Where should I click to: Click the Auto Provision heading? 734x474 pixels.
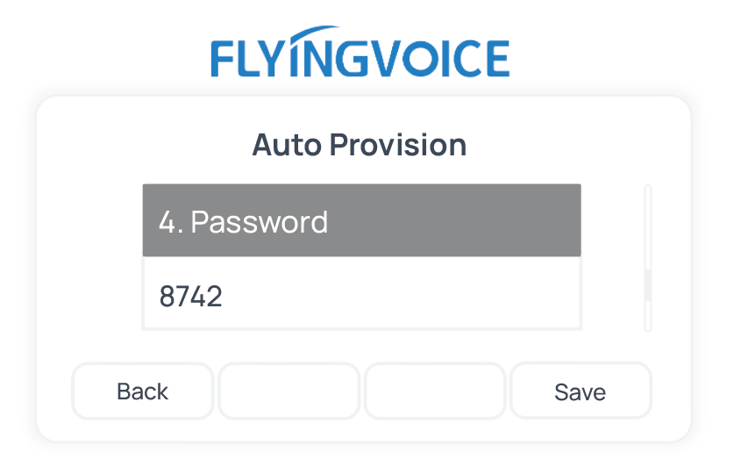pos(360,145)
